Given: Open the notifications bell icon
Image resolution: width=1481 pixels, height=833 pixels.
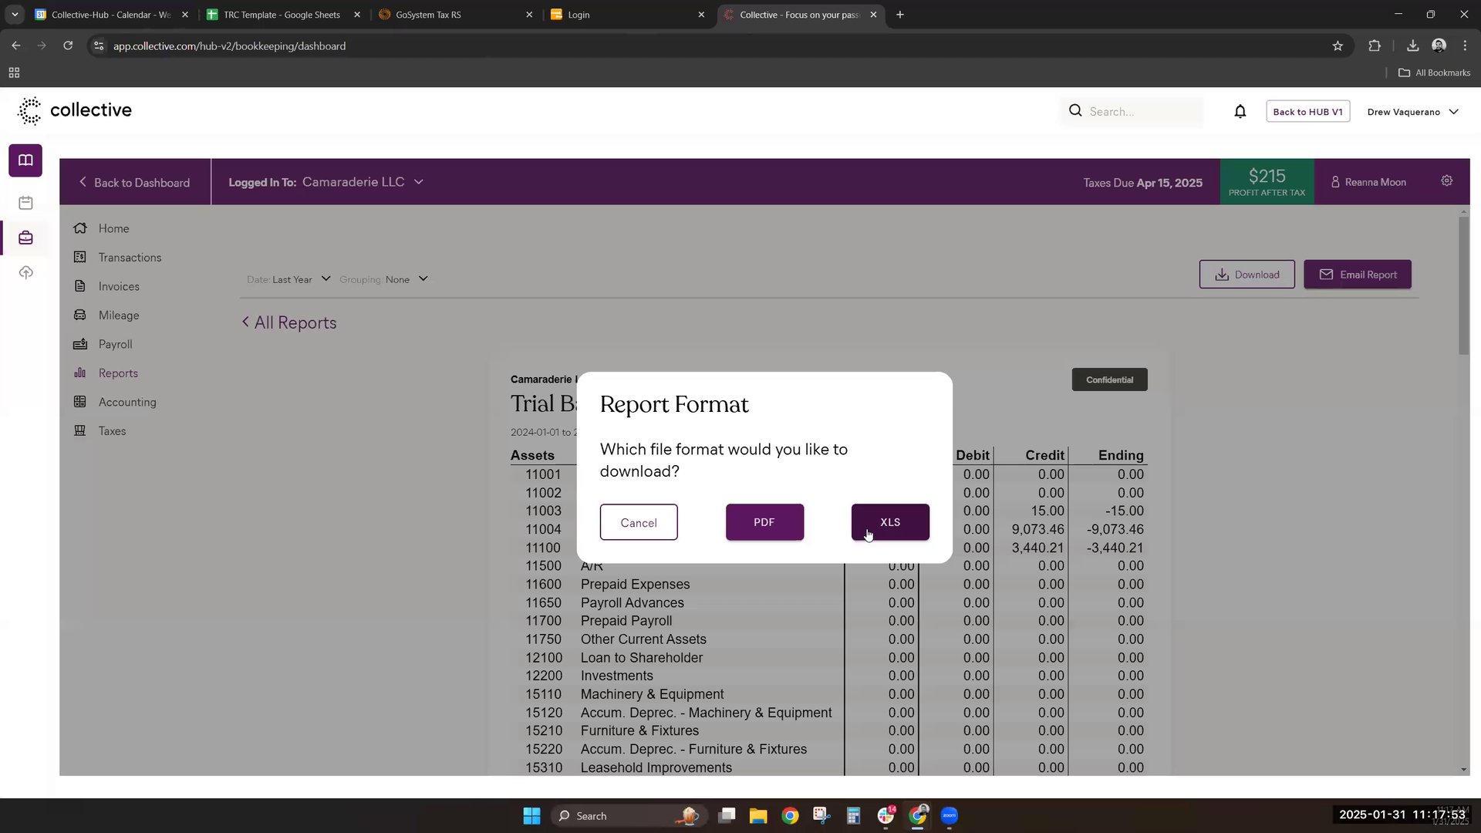Looking at the screenshot, I should point(1240,112).
